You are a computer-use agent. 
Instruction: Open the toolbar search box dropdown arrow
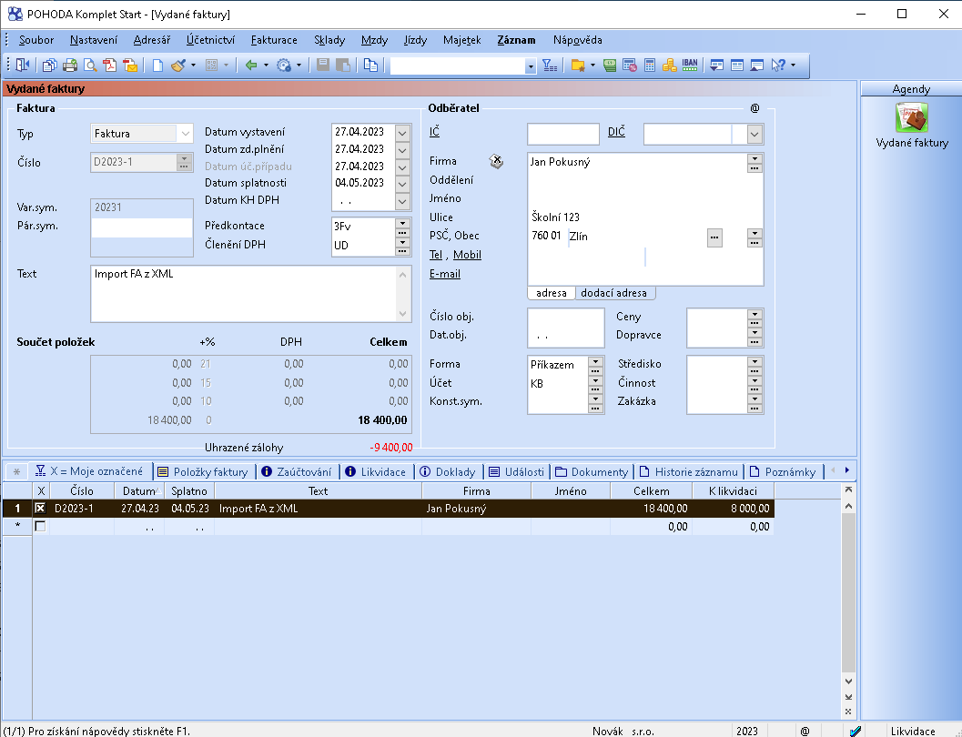point(530,66)
